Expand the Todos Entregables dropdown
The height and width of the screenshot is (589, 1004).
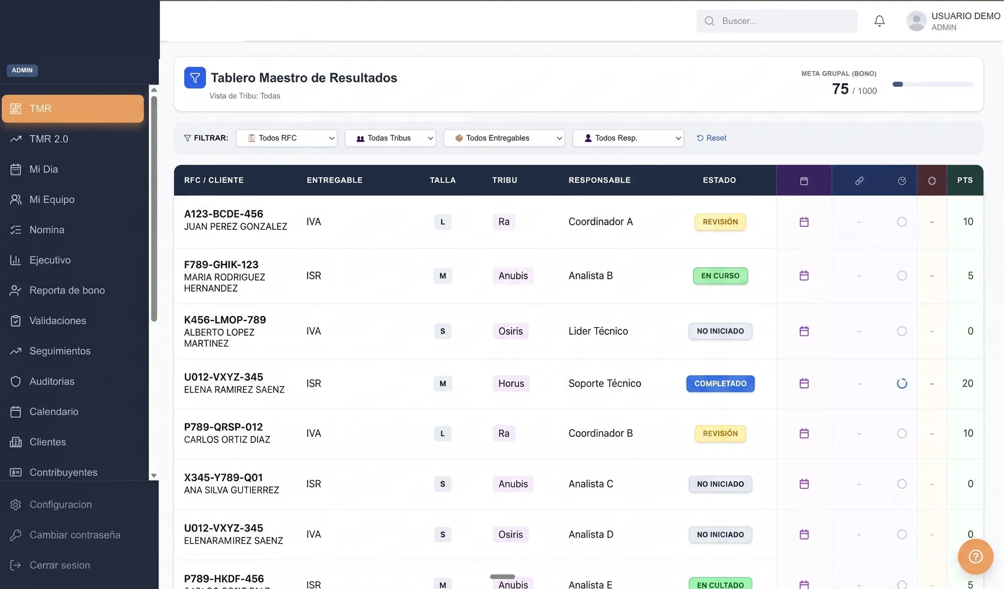(504, 138)
